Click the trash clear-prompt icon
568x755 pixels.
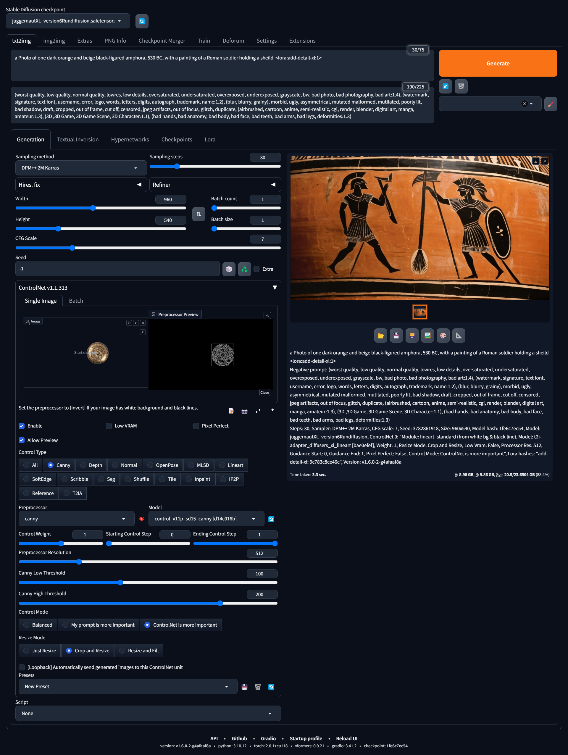(461, 86)
